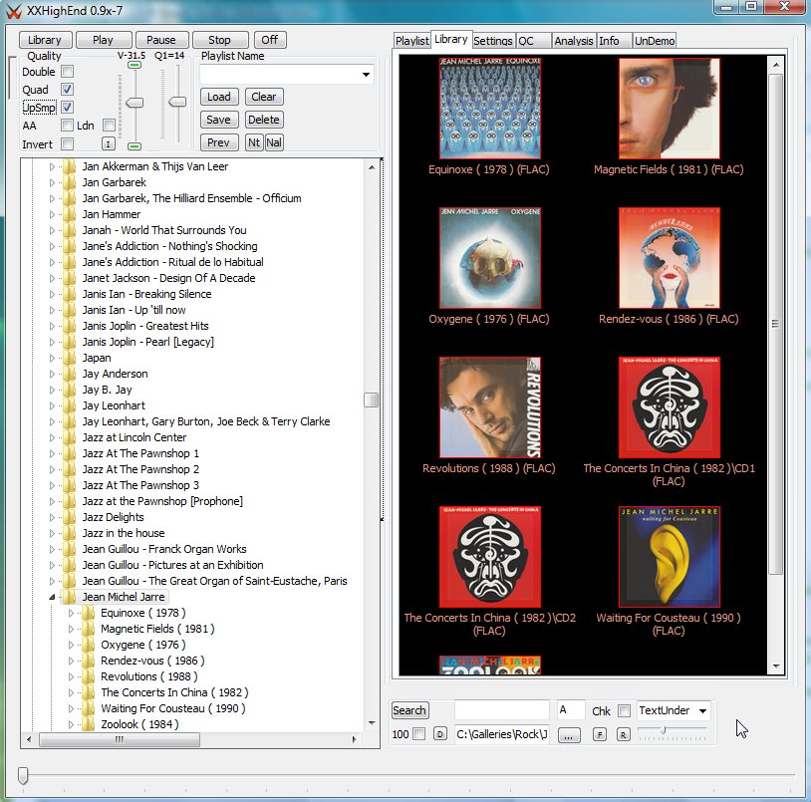Viewport: 811px width, 802px height.
Task: Select the Rendez-vous album cover
Action: click(670, 257)
